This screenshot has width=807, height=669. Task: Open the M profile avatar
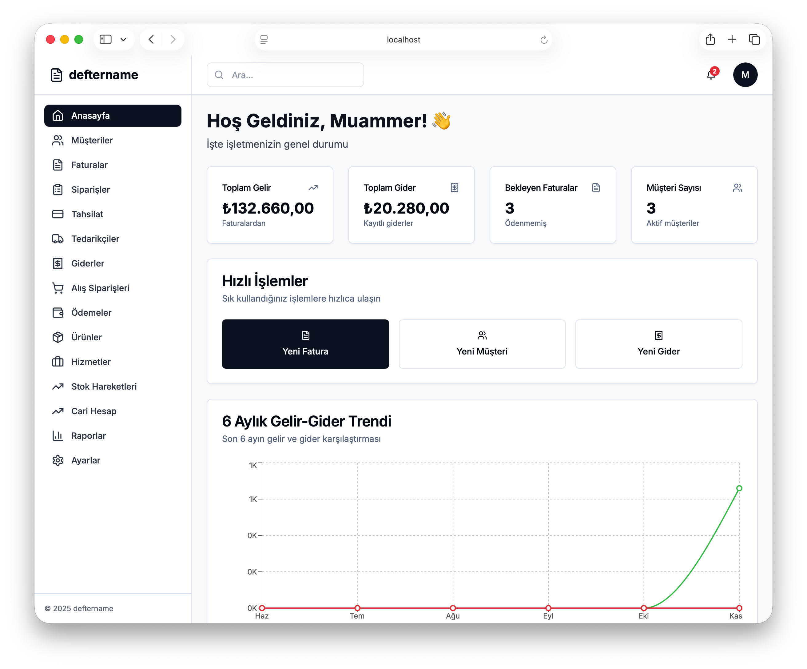pos(745,74)
